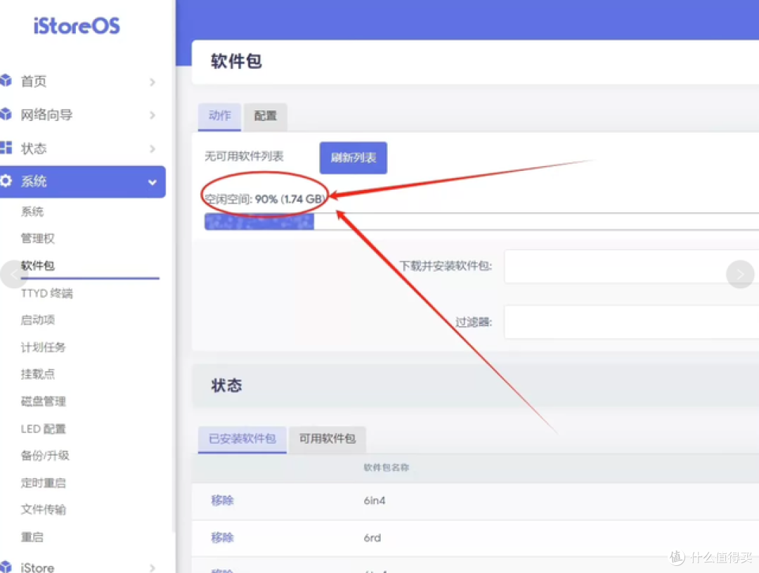This screenshot has width=759, height=573.
Task: Open the 系统 submenu entry
Action: (x=32, y=212)
